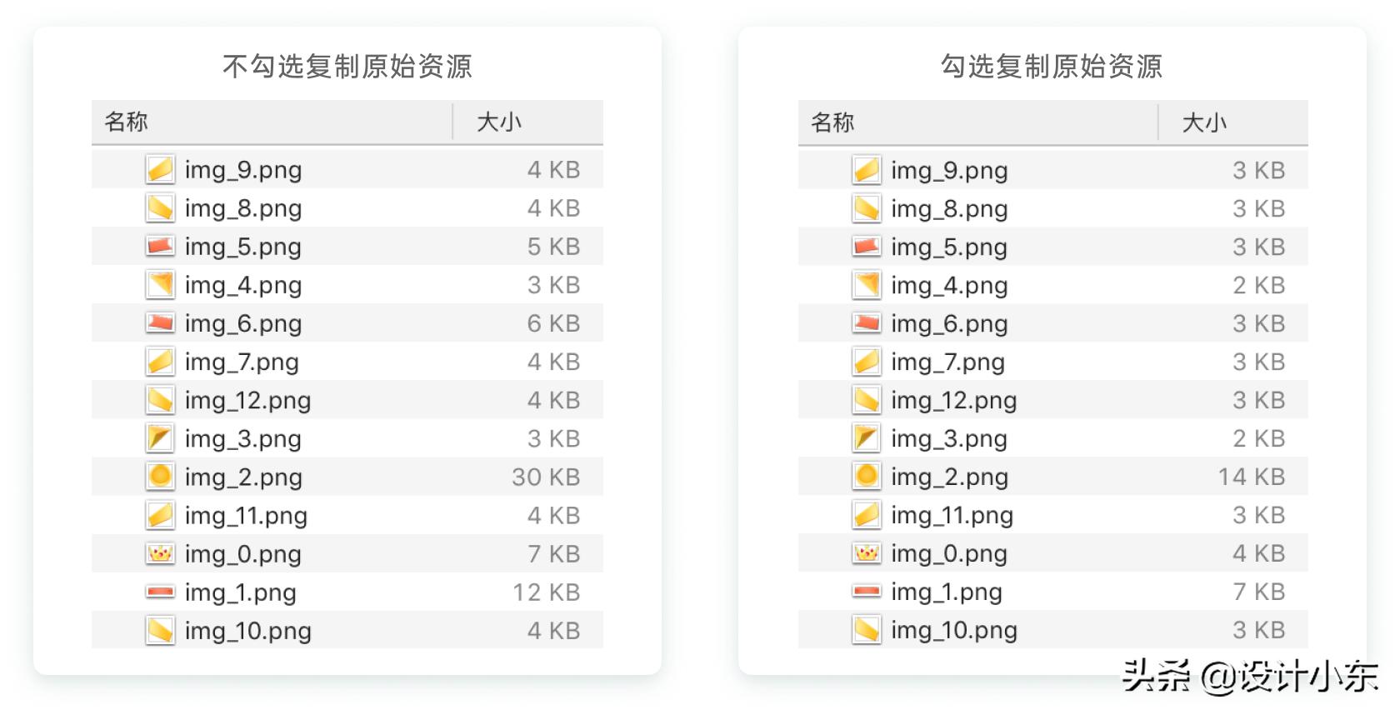The height and width of the screenshot is (715, 1400).
Task: Select the 大小 column header in the right table
Action: (x=1204, y=122)
